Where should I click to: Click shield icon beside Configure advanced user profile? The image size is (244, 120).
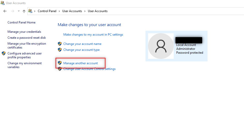point(4,53)
